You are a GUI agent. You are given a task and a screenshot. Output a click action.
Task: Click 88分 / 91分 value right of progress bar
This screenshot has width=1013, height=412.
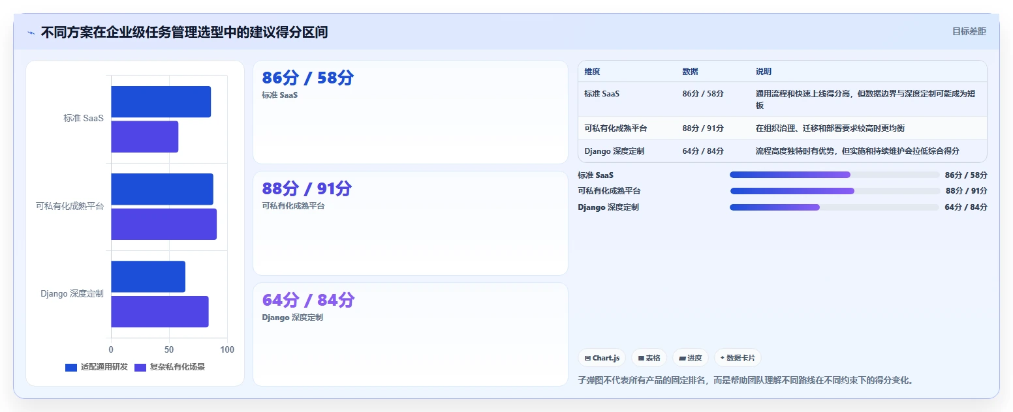(x=966, y=191)
